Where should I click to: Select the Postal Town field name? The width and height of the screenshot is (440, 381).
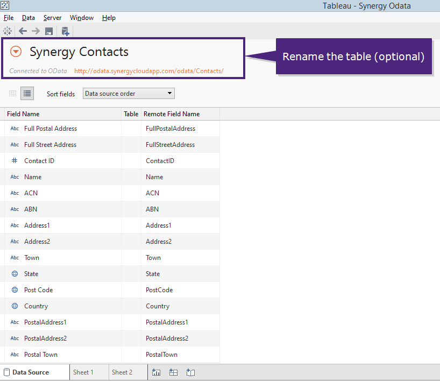(x=41, y=355)
